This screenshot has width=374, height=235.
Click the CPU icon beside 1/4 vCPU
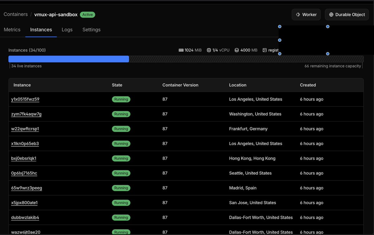coord(209,50)
